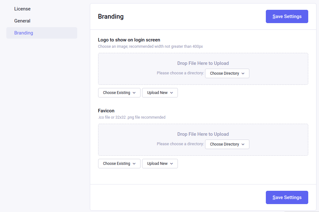Click chevron arrow on Favicon Choose Directory
The width and height of the screenshot is (319, 212).
[243, 144]
